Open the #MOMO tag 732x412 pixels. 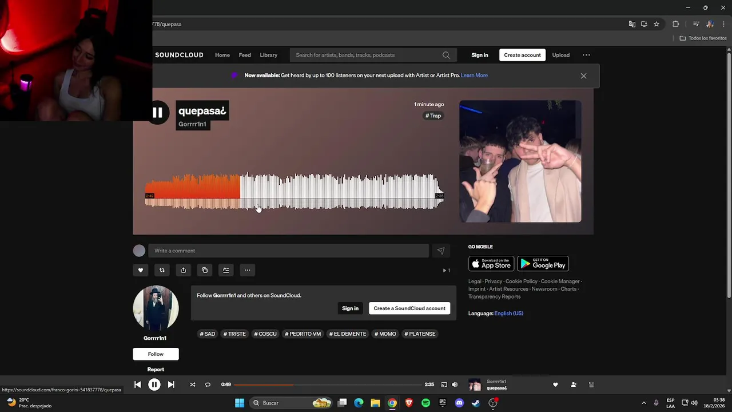click(x=385, y=334)
